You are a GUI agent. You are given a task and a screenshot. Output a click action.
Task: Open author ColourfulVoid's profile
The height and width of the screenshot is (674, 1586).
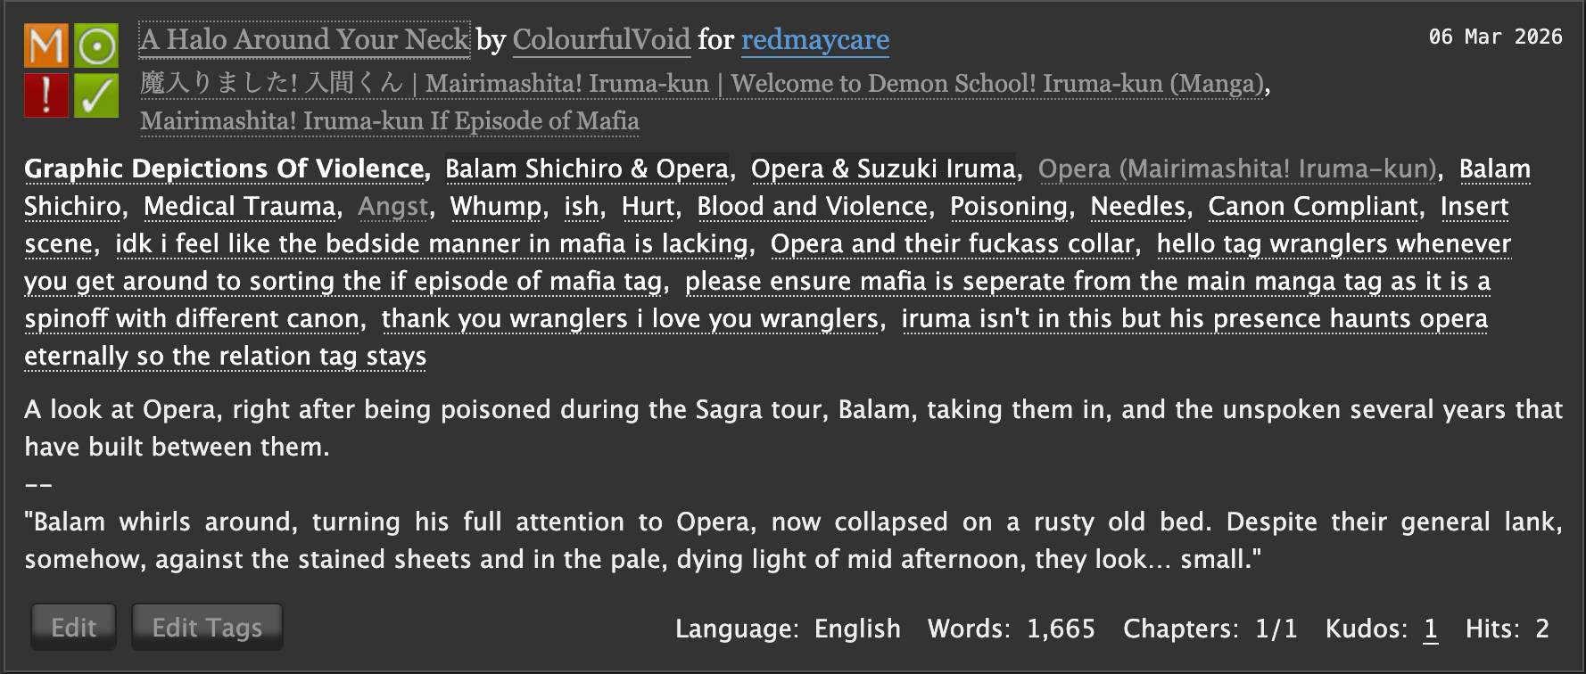point(601,39)
